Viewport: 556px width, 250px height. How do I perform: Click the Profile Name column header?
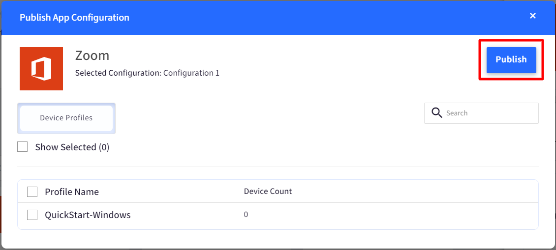tap(72, 192)
